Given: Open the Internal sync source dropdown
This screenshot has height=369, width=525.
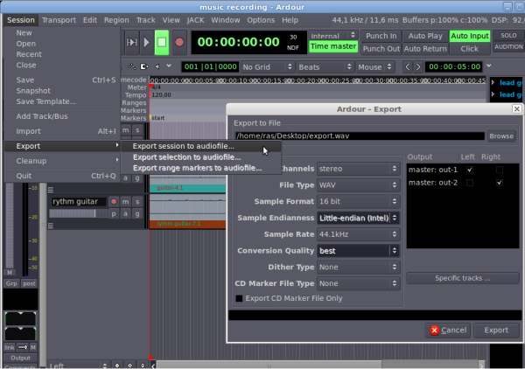Looking at the screenshot, I should [333, 36].
